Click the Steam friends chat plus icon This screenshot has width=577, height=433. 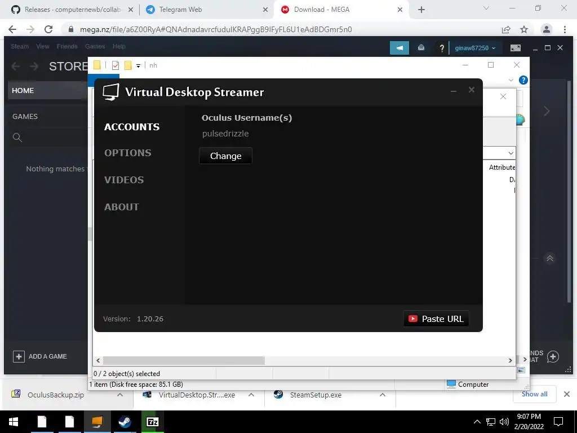point(553,356)
